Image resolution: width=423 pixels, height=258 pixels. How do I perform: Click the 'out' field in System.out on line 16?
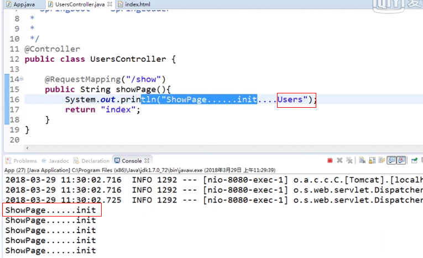108,99
